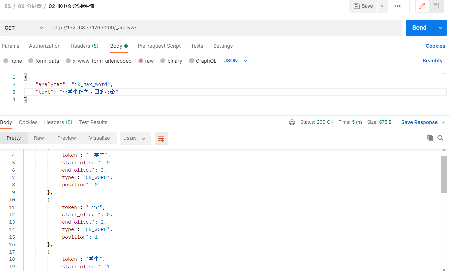Viewport: 452px width, 274px height.
Task: Click the token "小学生" response line
Action: (85, 155)
